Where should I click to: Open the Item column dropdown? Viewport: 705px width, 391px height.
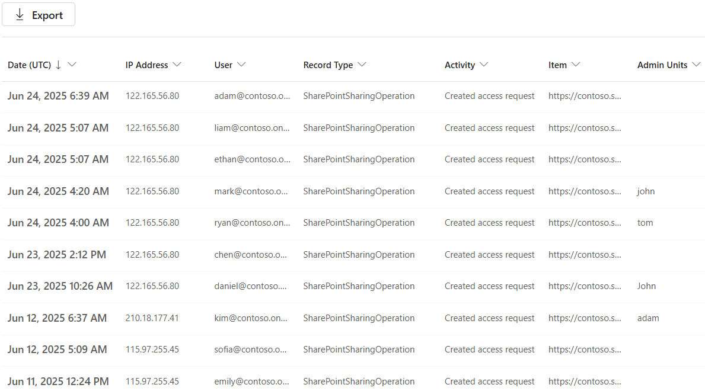point(577,65)
